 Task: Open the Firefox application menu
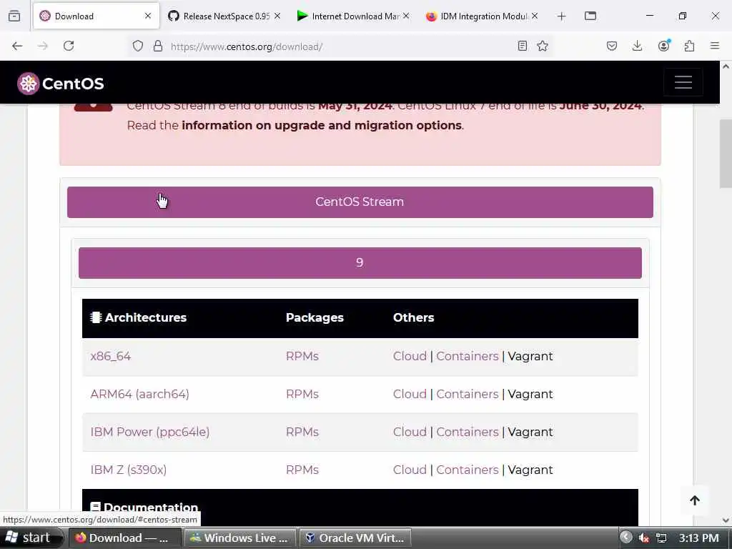[715, 46]
